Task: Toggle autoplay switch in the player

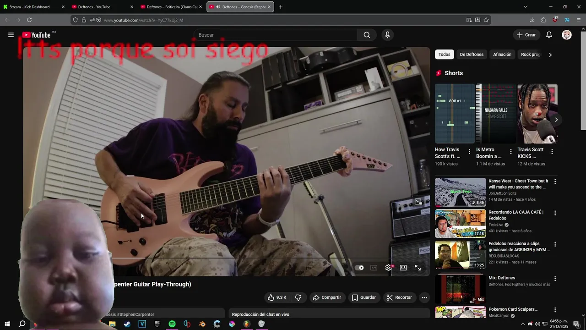Action: [359, 268]
